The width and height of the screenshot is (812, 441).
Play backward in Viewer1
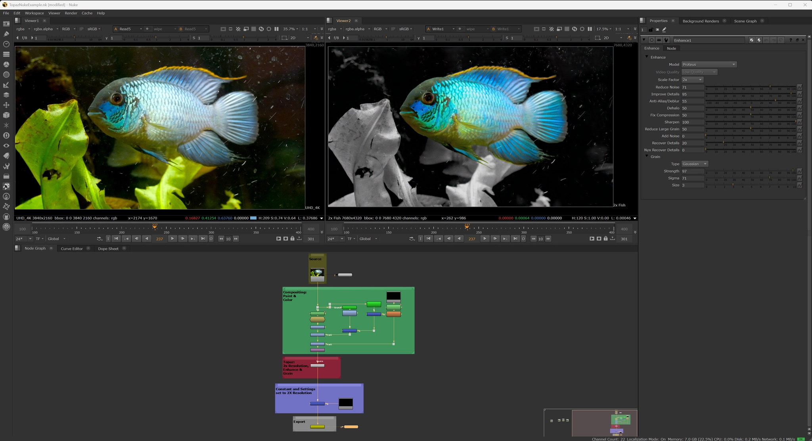[147, 239]
